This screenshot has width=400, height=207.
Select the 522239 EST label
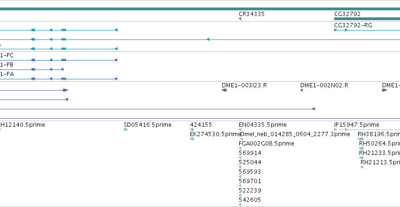pos(250,191)
